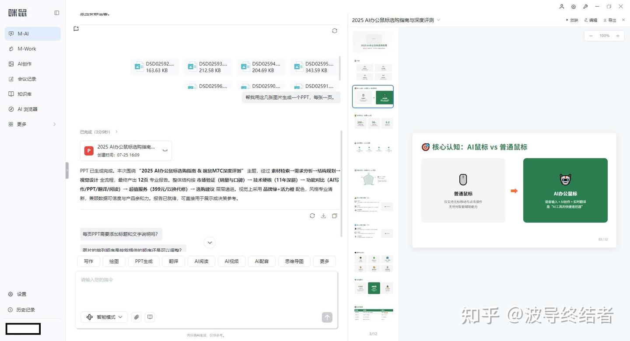
Task: Click the 更多 button in tool row
Action: (x=324, y=261)
